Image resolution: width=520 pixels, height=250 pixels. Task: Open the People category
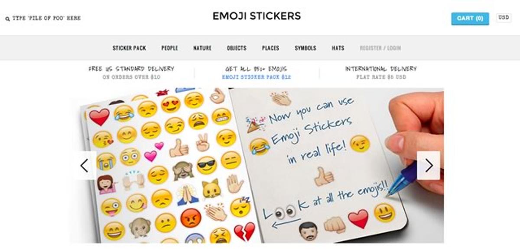point(169,48)
